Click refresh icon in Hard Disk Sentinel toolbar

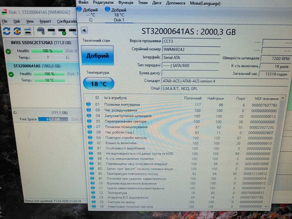point(7,31)
